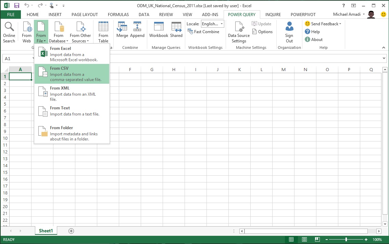Click zoom out minus button
Image resolution: width=389 pixels, height=244 pixels.
(327, 240)
